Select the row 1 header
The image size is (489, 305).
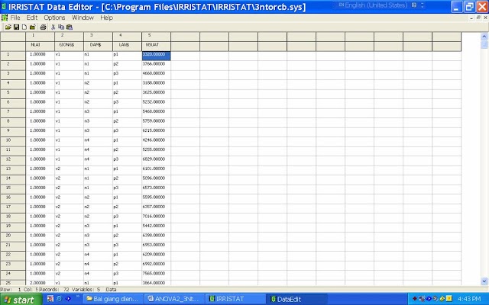click(x=13, y=56)
